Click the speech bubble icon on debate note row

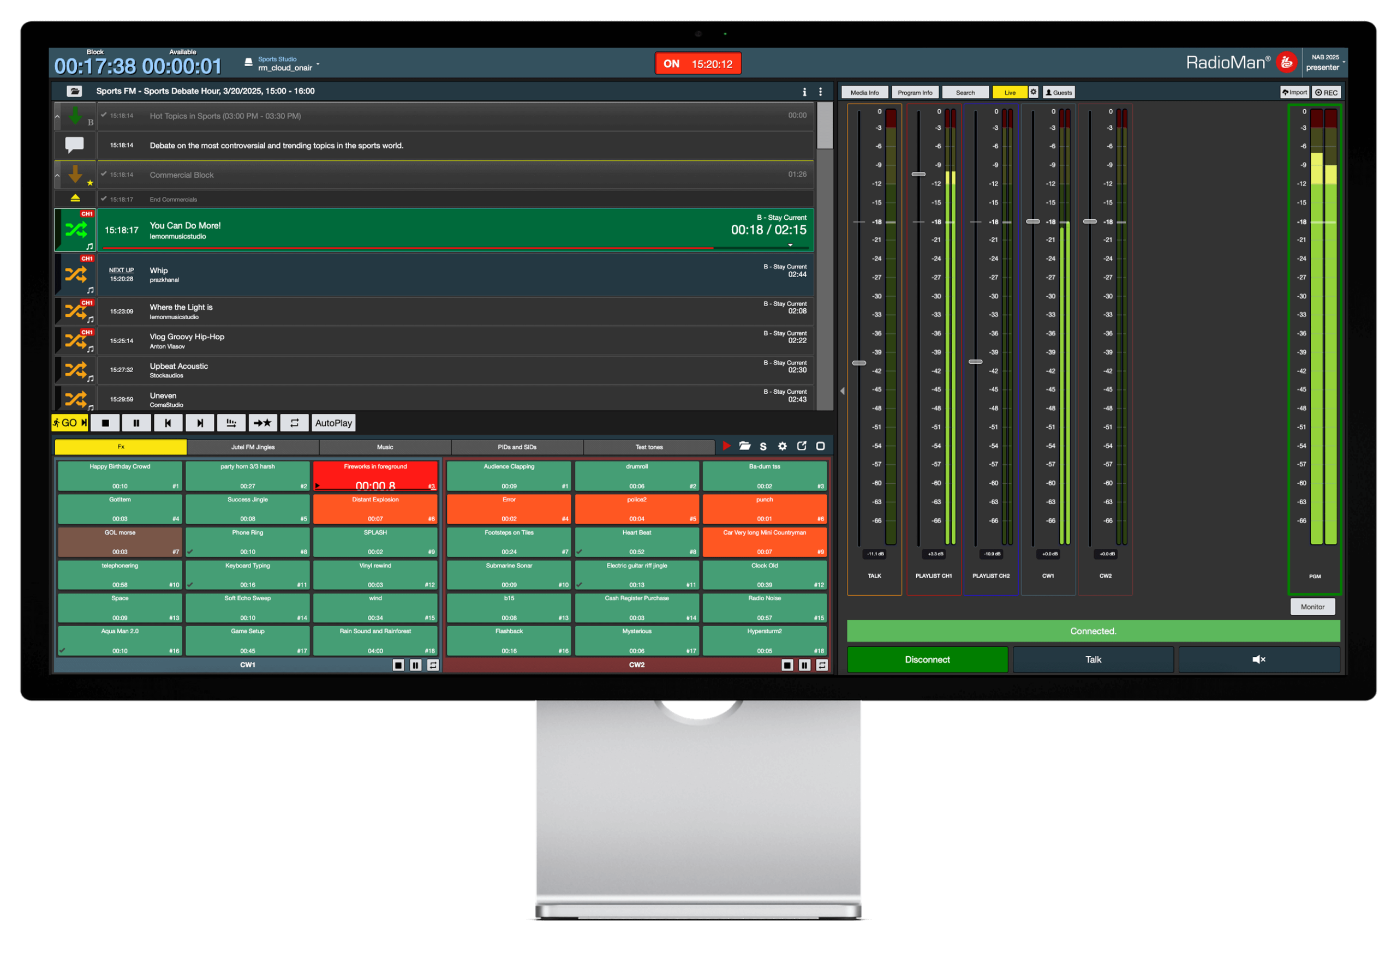[75, 145]
